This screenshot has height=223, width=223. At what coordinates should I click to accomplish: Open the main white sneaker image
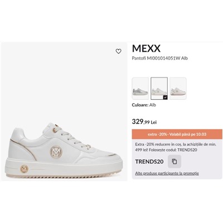point(64,111)
